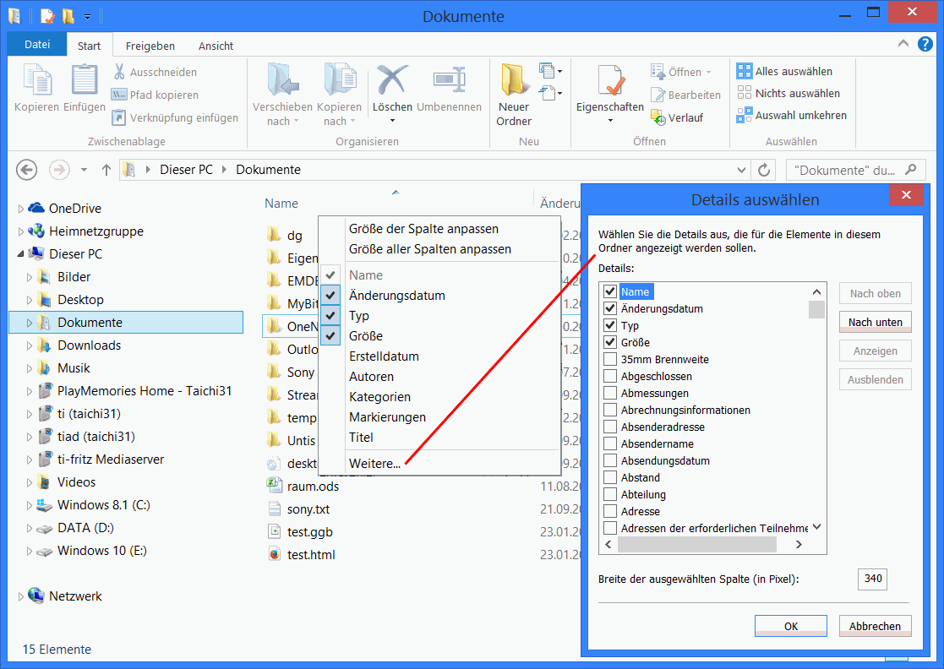The width and height of the screenshot is (944, 669).
Task: Click the Einfügen clipboard icon
Action: [85, 81]
